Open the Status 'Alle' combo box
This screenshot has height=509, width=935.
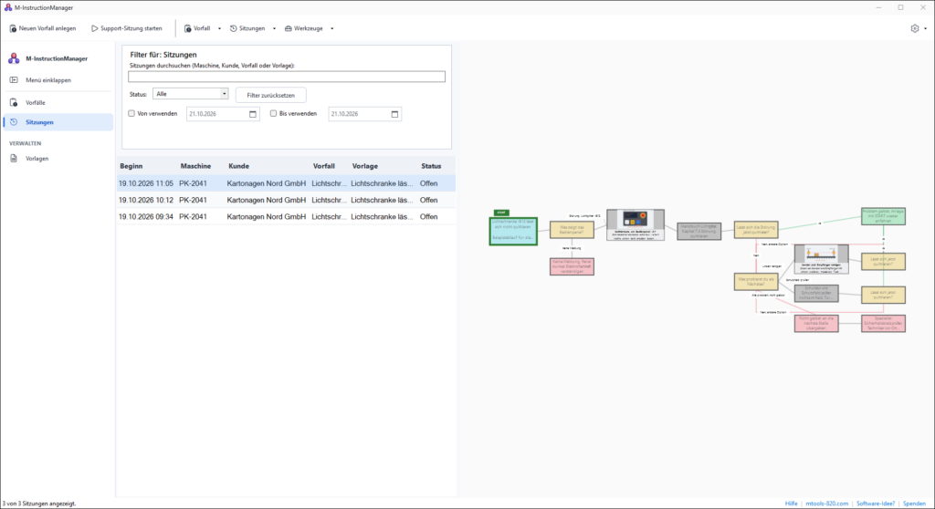point(190,94)
